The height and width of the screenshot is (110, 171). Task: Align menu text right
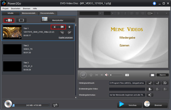click(x=142, y=13)
